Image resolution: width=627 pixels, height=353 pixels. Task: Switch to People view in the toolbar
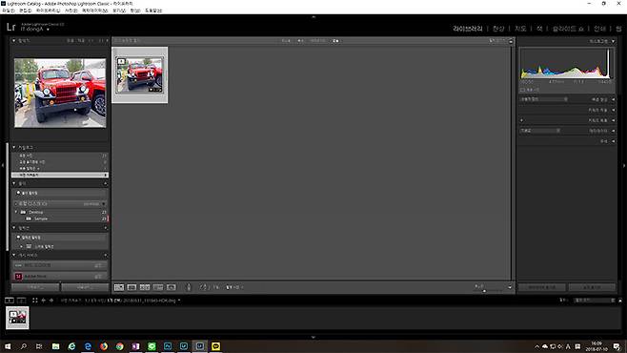click(172, 287)
